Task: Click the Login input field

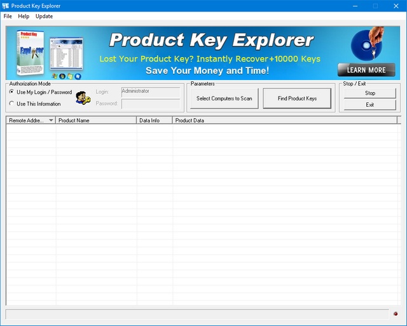Action: tap(151, 92)
